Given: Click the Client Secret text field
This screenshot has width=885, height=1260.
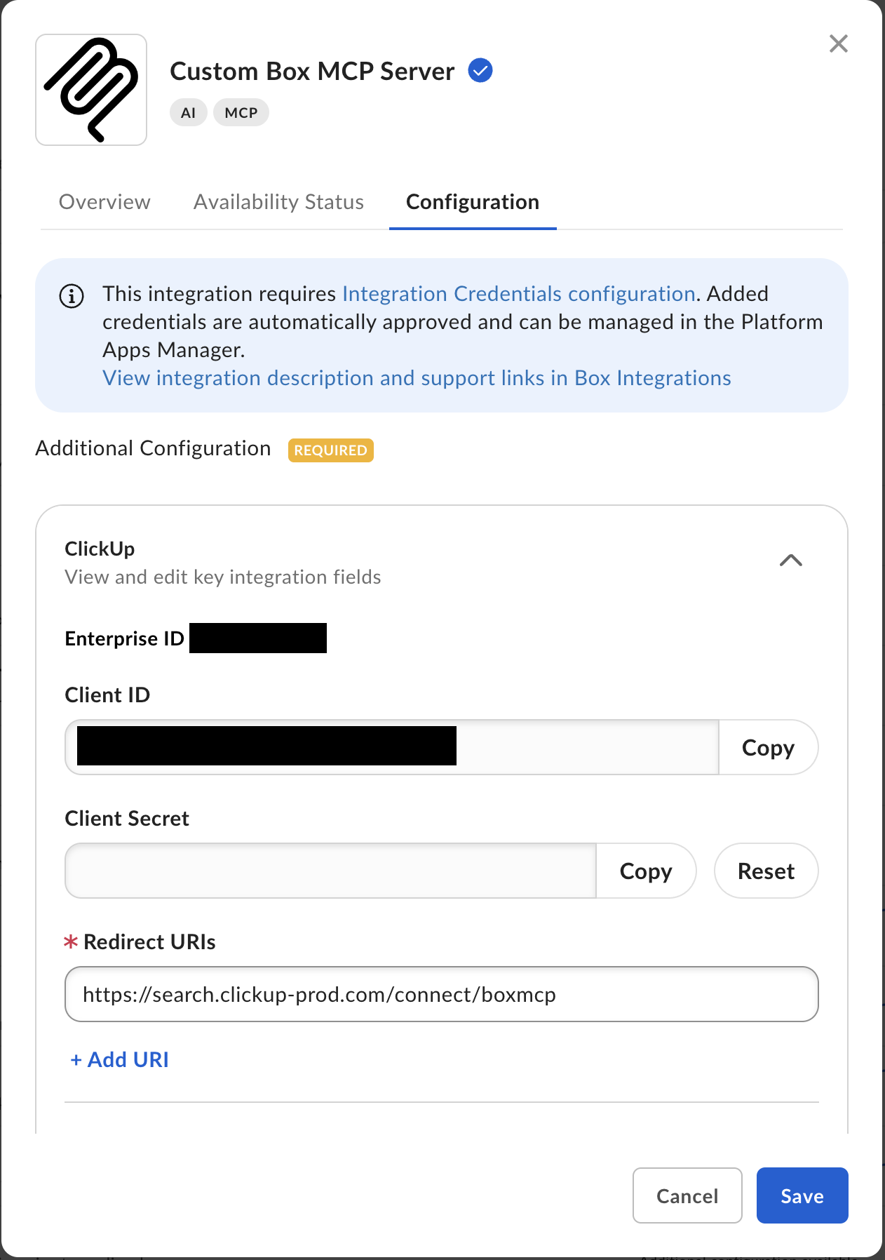Looking at the screenshot, I should [330, 871].
